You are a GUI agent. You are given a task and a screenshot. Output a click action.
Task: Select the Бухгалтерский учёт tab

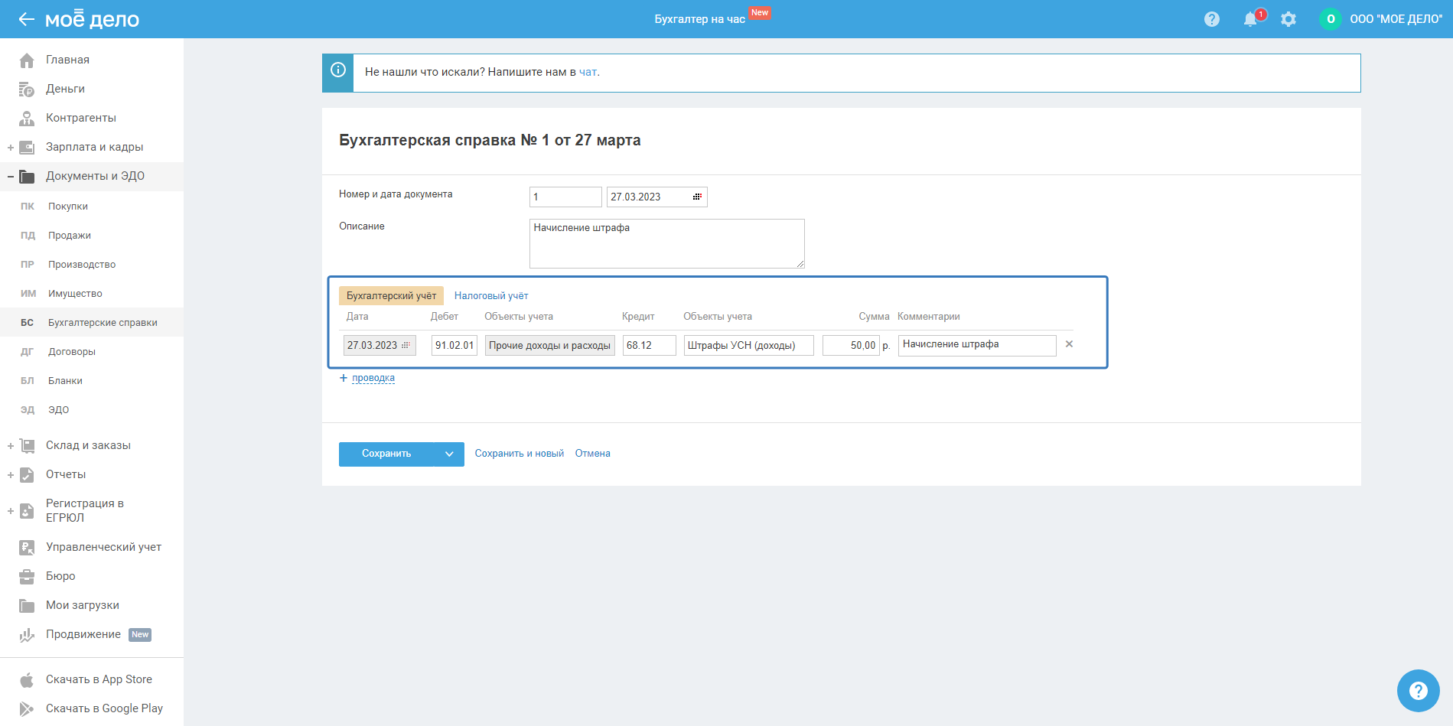click(391, 296)
